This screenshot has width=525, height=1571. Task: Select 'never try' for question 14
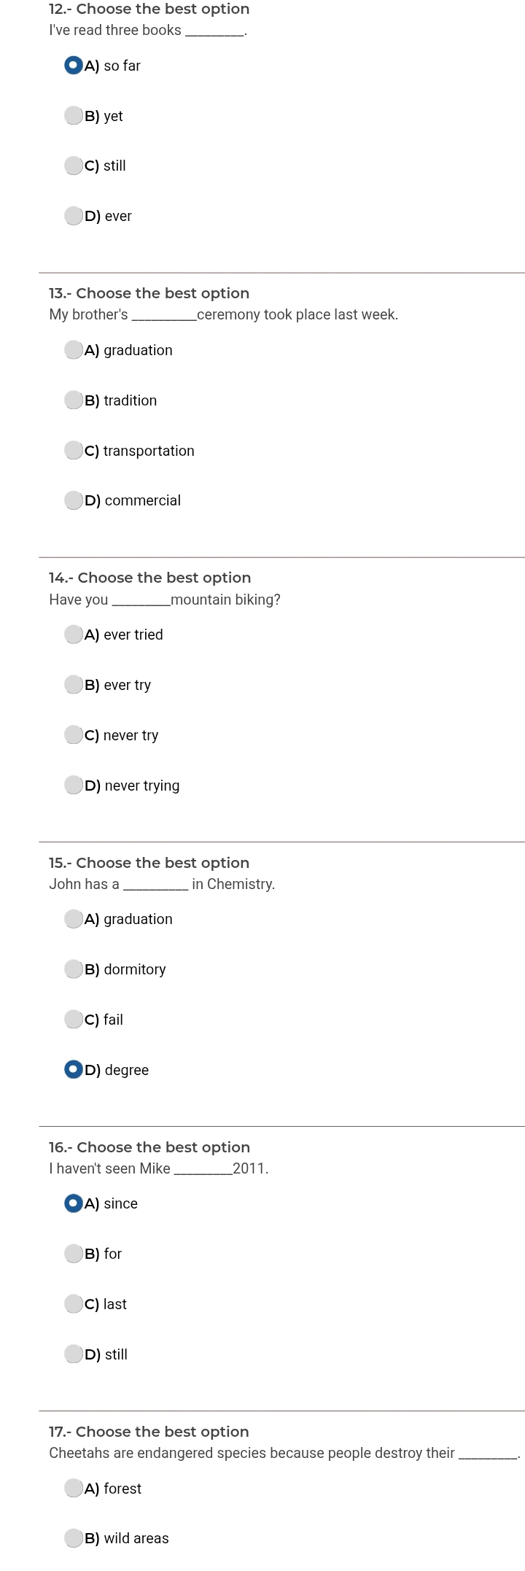74,734
